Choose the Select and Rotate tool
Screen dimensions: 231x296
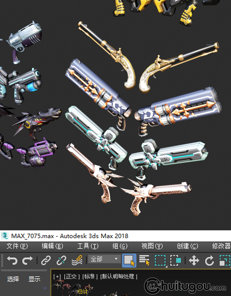pos(209,261)
